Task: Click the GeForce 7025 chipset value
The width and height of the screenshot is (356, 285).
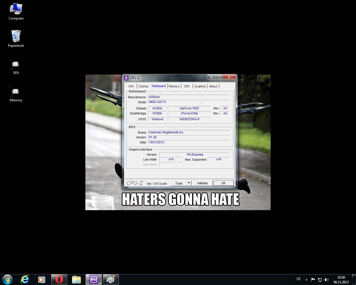Action: point(189,108)
